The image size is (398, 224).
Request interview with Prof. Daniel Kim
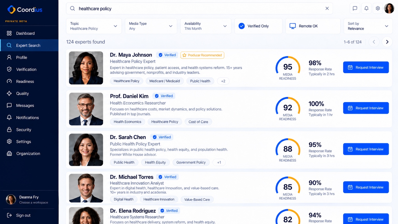pos(366,108)
